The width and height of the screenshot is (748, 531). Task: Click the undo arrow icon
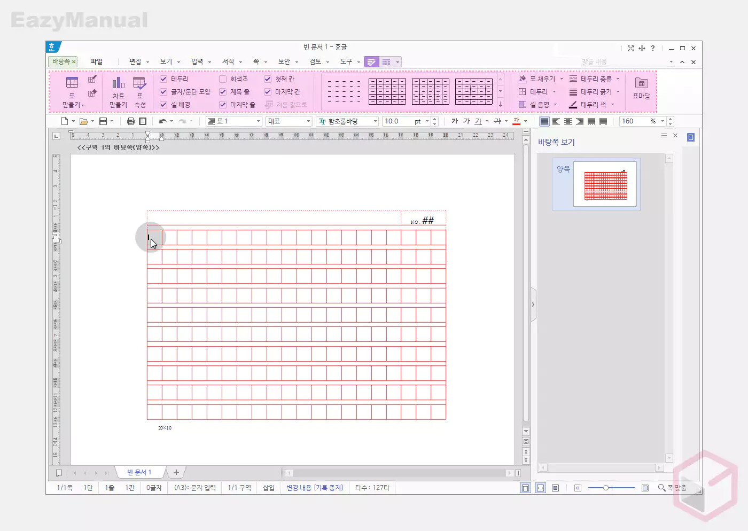click(x=163, y=121)
